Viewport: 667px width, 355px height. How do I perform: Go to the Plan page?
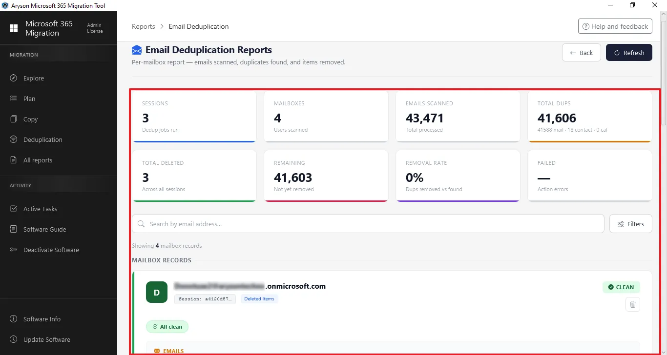point(29,99)
